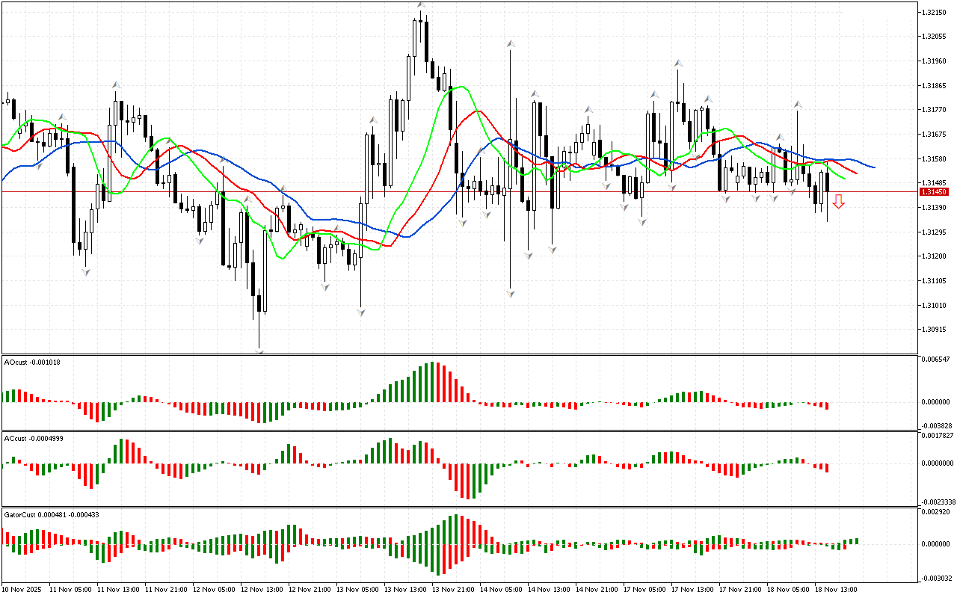Click the up fractal above the 17 Nov 13:00 high
The image size is (957, 598).
(x=678, y=64)
